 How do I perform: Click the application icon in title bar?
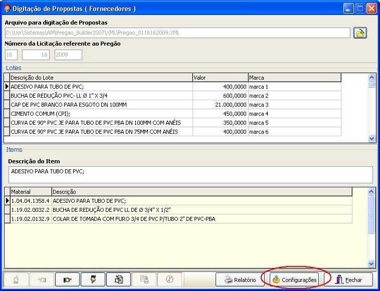pos(7,9)
